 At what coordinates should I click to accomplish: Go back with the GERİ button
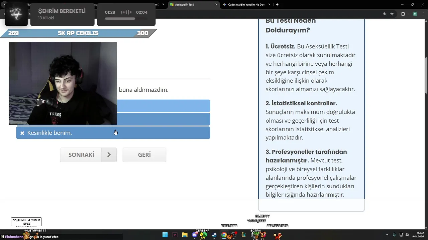pos(144,155)
